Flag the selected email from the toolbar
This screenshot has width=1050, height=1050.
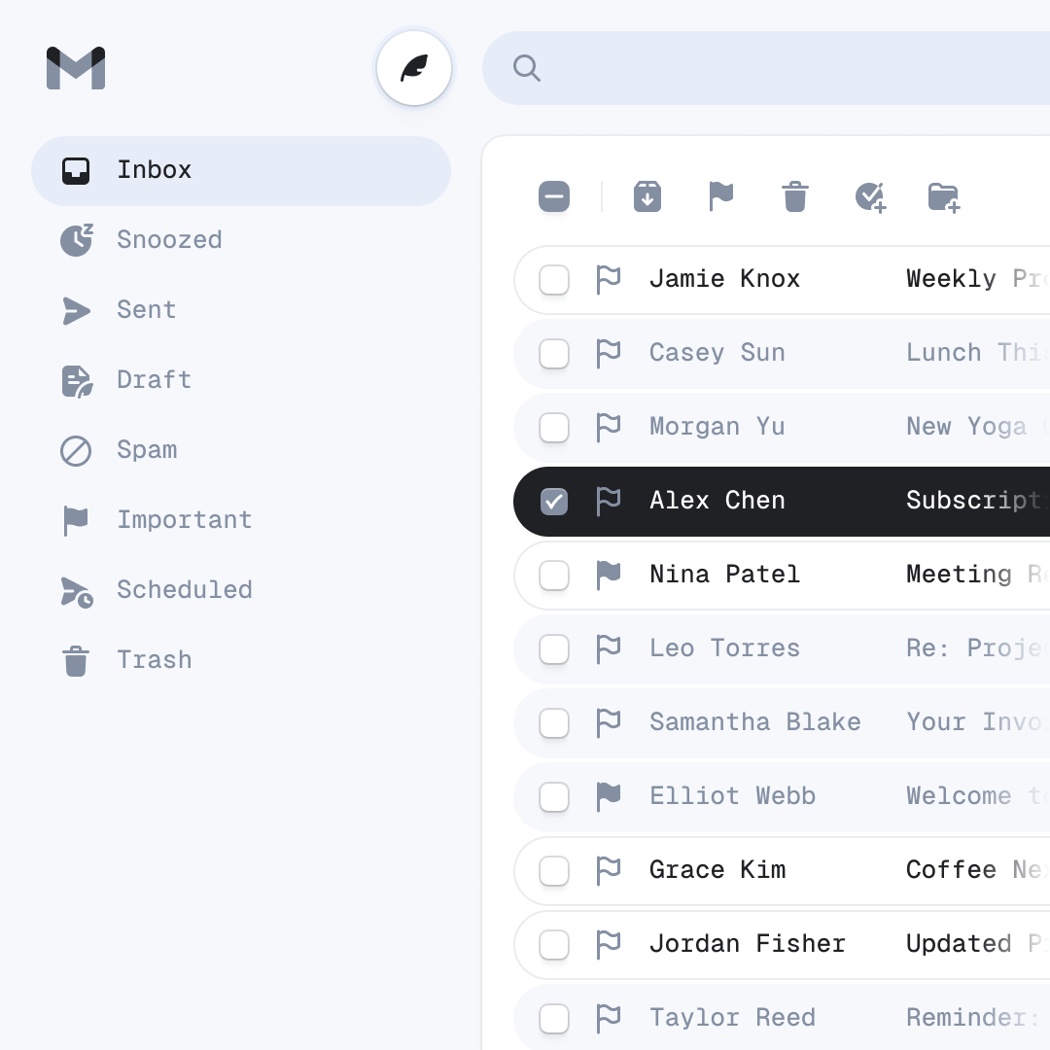click(x=721, y=196)
